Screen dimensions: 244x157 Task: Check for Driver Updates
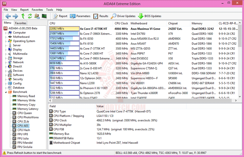pos(123,16)
